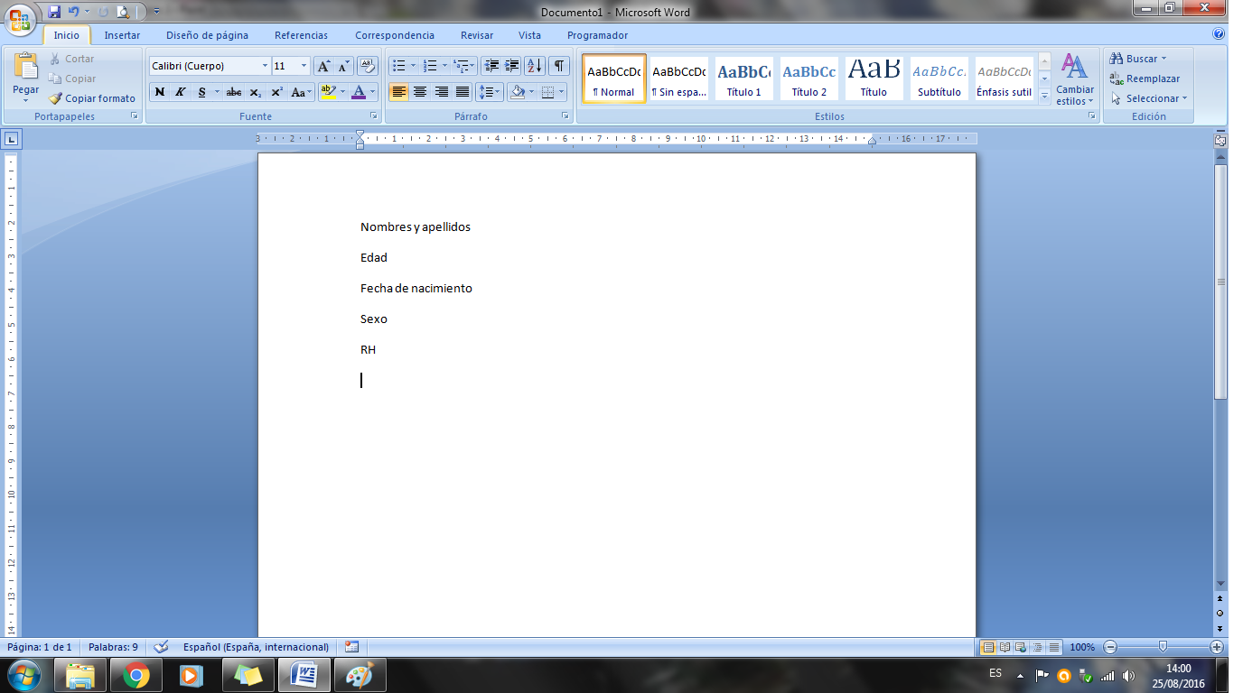The width and height of the screenshot is (1243, 693).
Task: Center align the paragraph text
Action: (419, 92)
